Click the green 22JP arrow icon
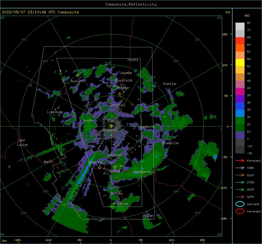The image size is (262, 244). [240, 189]
